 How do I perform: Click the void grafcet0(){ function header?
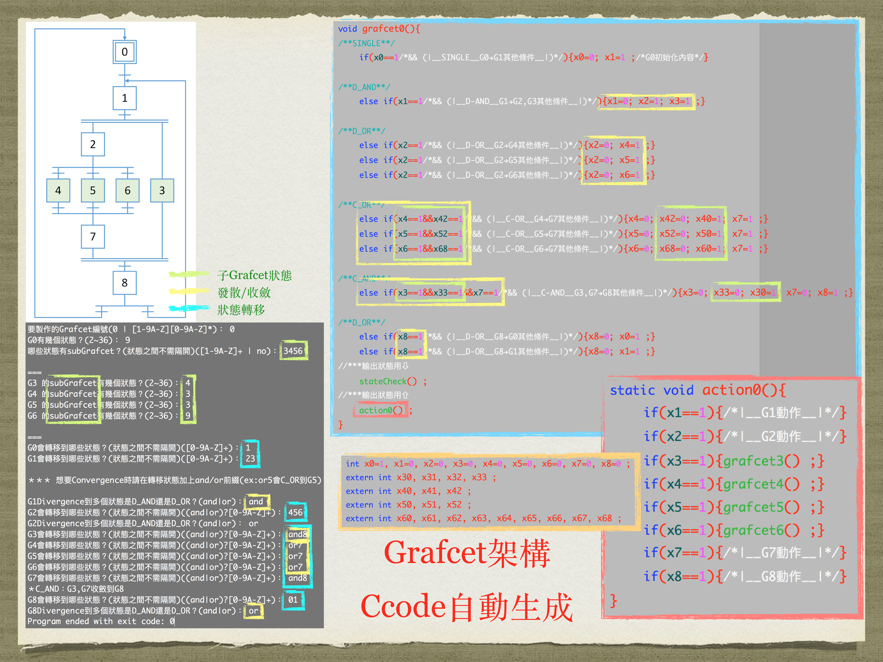(379, 29)
